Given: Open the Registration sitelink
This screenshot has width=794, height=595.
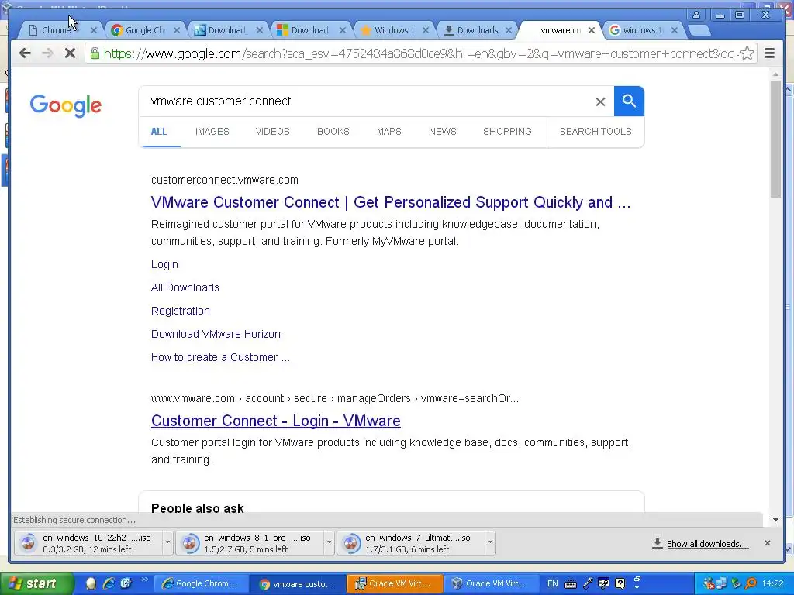Looking at the screenshot, I should coord(180,311).
